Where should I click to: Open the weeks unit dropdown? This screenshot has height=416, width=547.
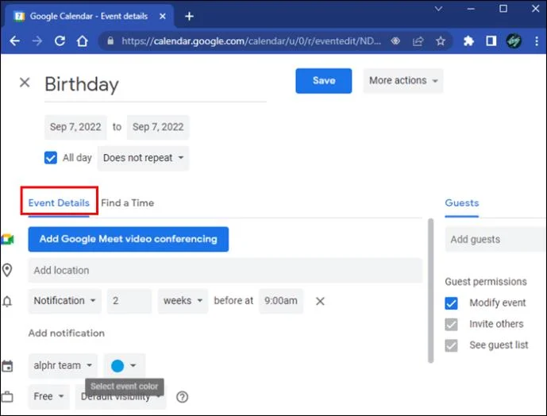tap(183, 301)
